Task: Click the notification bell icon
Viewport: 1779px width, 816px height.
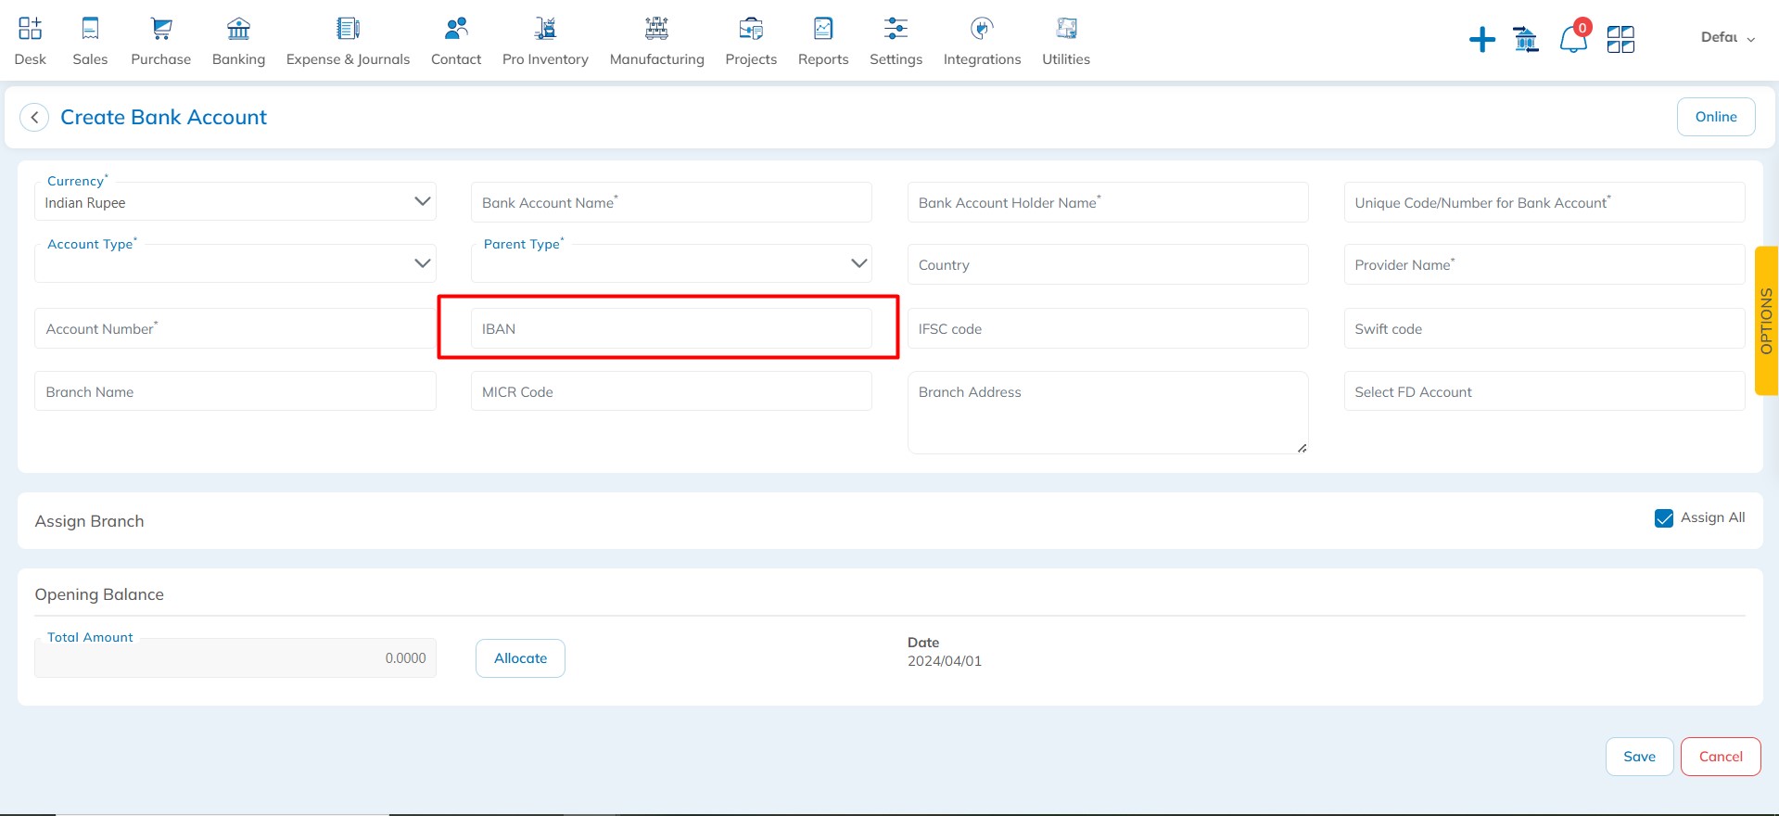Action: pos(1573,39)
